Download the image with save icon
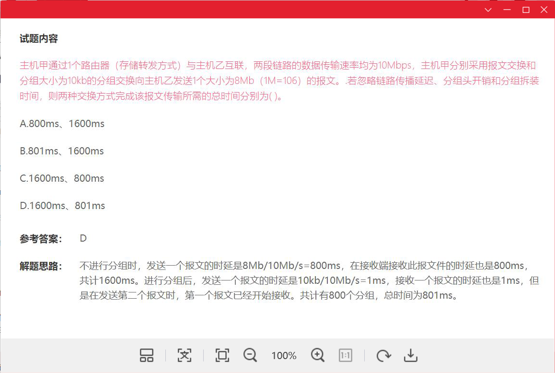Image resolution: width=555 pixels, height=373 pixels. tap(411, 355)
